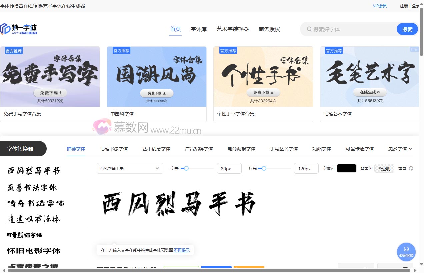Click the magnifier search icon in the search bar

(309, 29)
